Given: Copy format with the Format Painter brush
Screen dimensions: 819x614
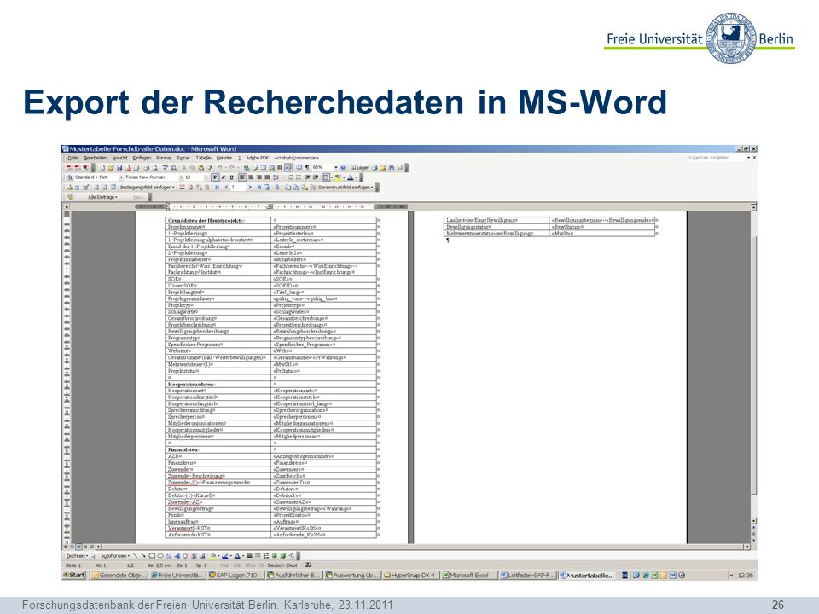Looking at the screenshot, I should (210, 168).
